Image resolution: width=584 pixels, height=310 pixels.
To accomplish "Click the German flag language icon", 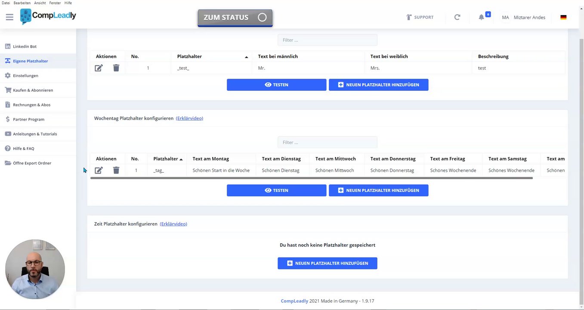I will coord(563,17).
